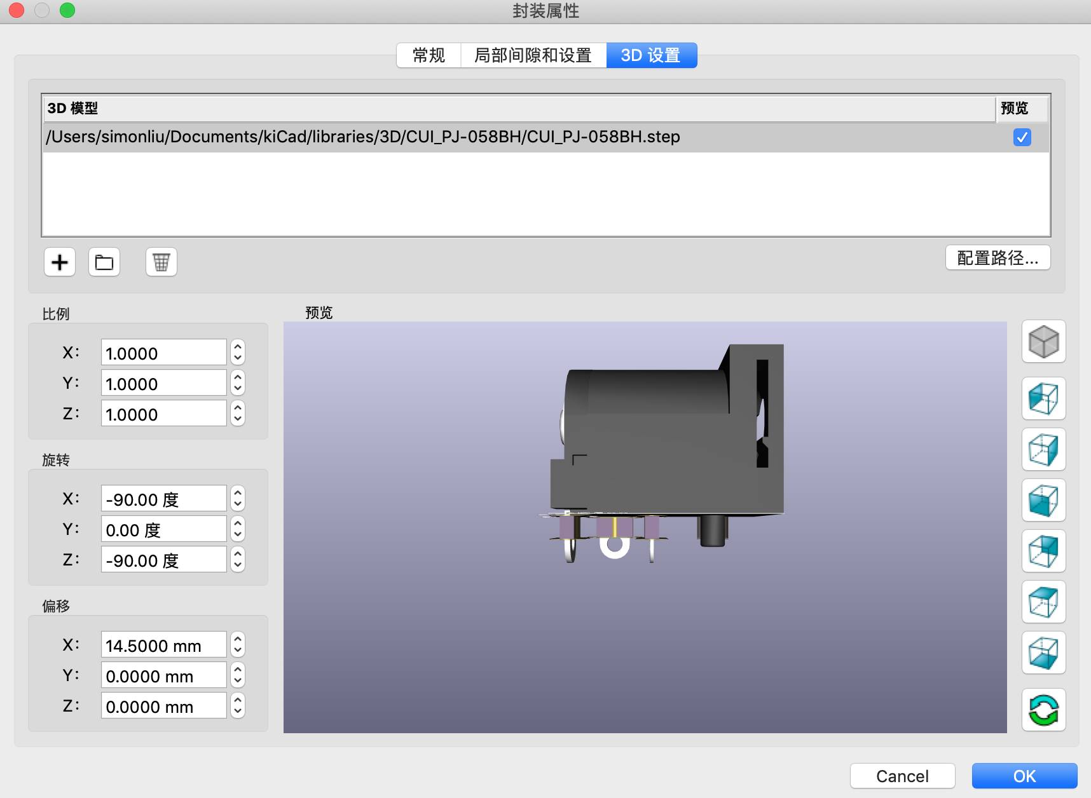The width and height of the screenshot is (1091, 798).
Task: Open the 局部间隙和设置 tab
Action: 533,55
